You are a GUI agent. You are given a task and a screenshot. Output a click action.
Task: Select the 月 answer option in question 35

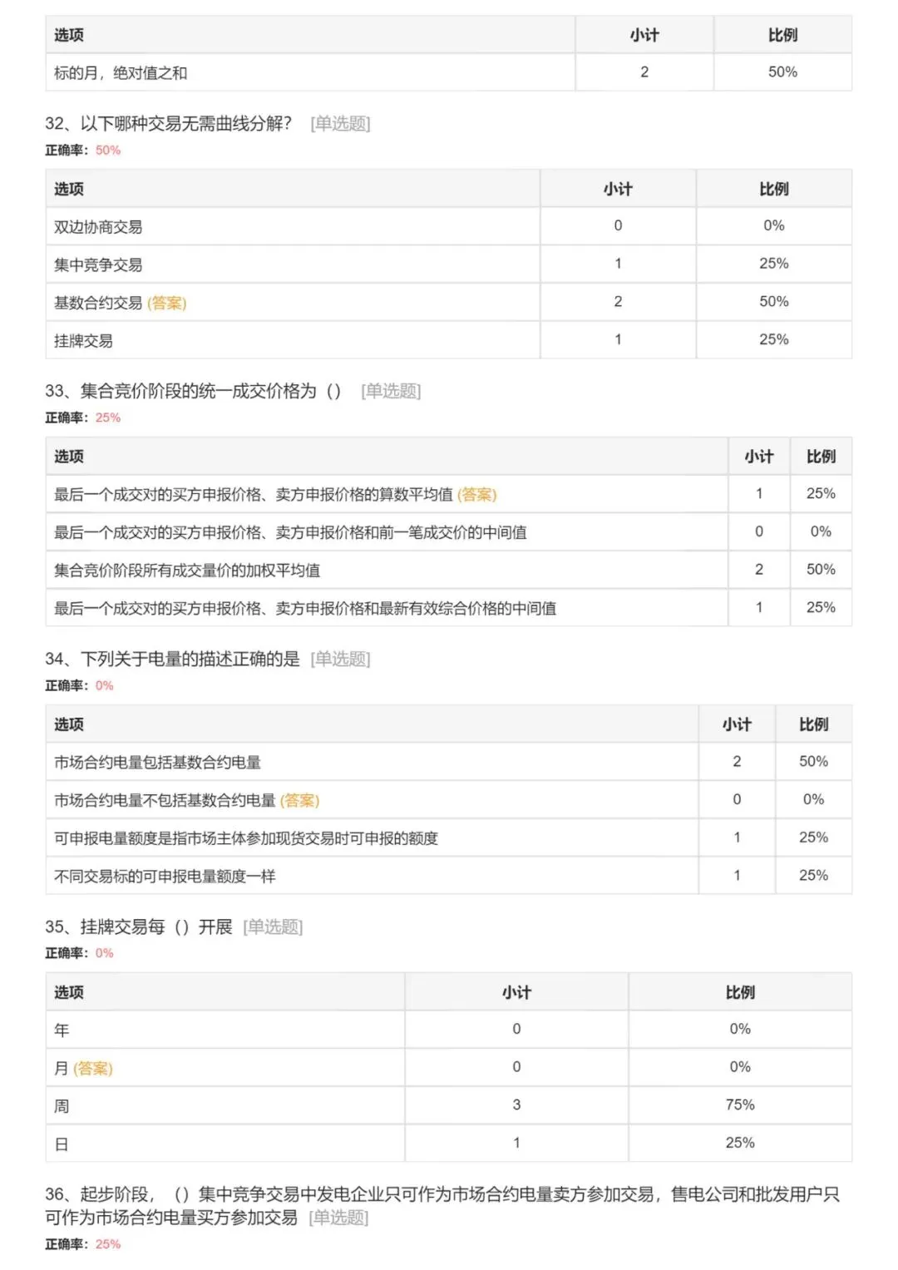449,1068
